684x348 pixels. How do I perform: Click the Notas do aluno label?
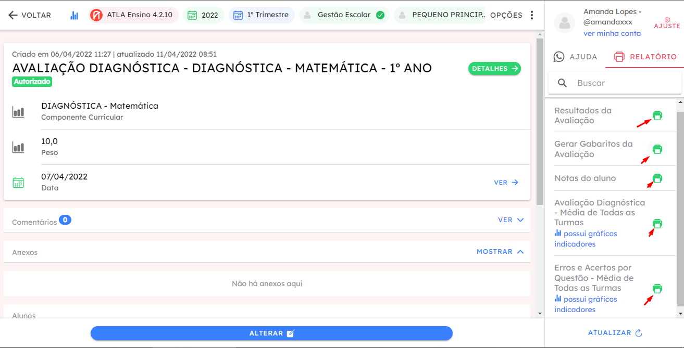click(585, 178)
